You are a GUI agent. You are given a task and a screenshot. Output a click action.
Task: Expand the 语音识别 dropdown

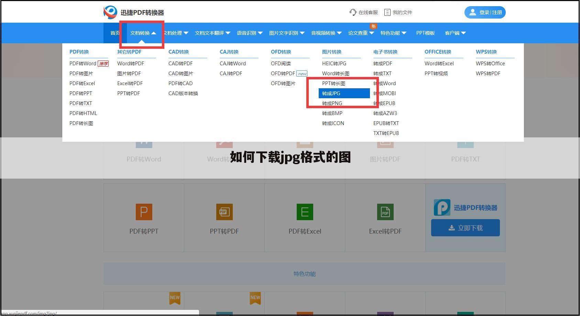pyautogui.click(x=250, y=33)
